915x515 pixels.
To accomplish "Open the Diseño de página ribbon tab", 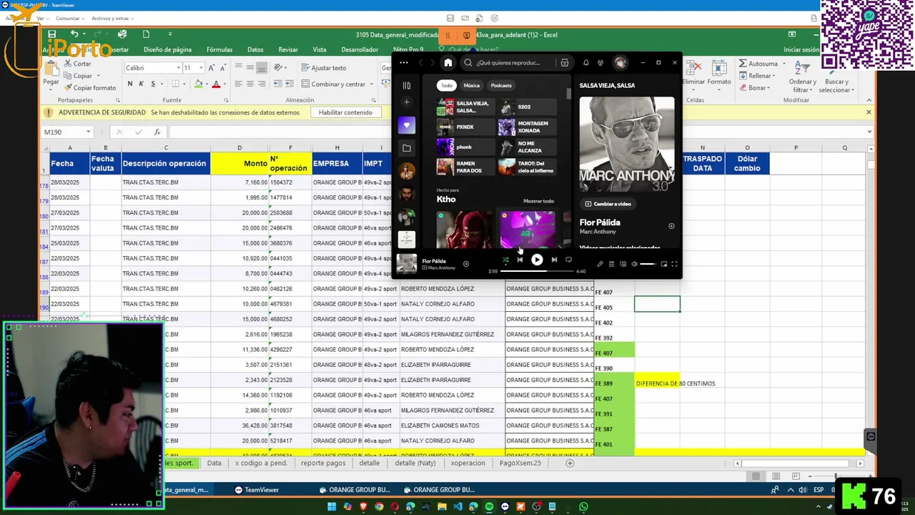I will (167, 50).
